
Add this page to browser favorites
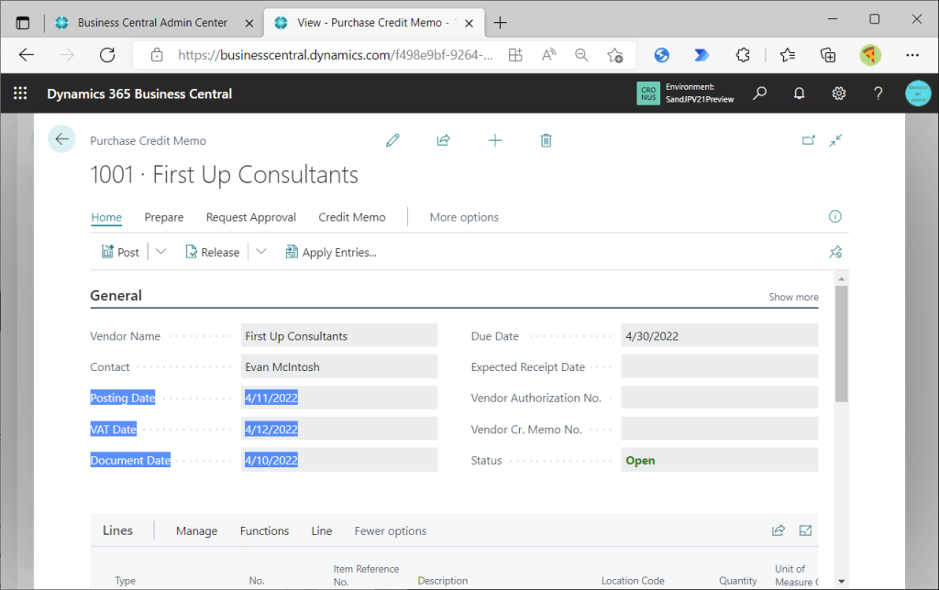[x=615, y=55]
